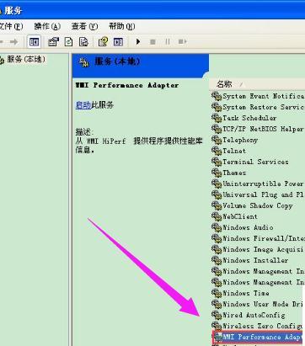
Task: Toggle the console tree pane icon
Action: click(x=35, y=42)
